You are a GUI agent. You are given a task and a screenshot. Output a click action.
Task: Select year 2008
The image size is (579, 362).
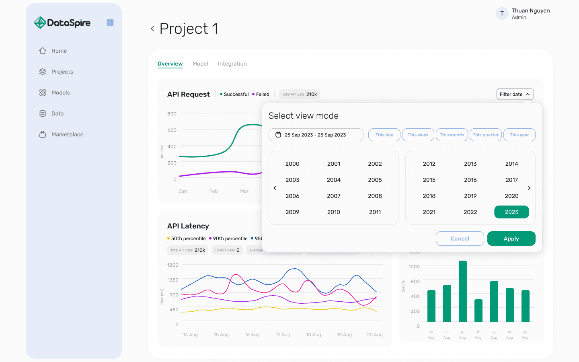(x=375, y=196)
